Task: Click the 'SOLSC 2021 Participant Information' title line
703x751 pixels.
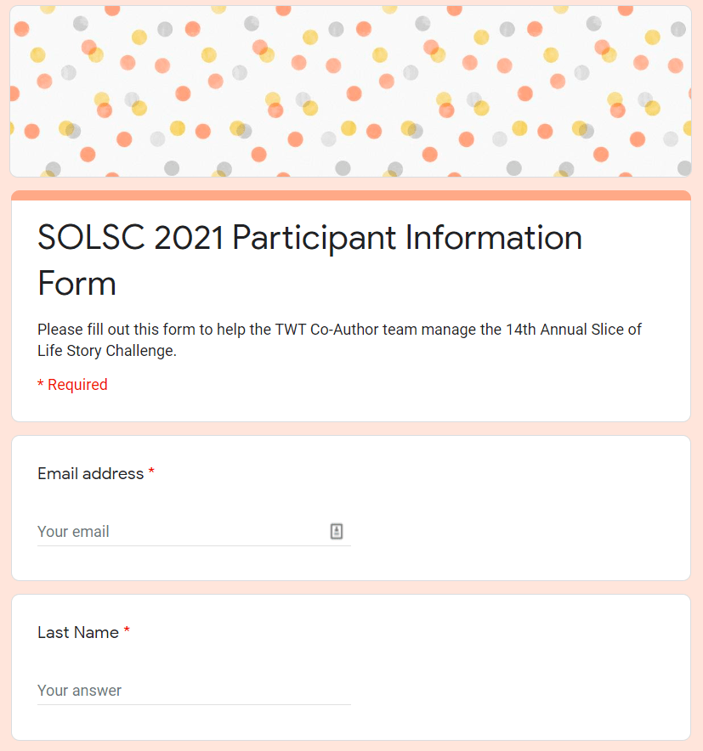Action: 309,238
